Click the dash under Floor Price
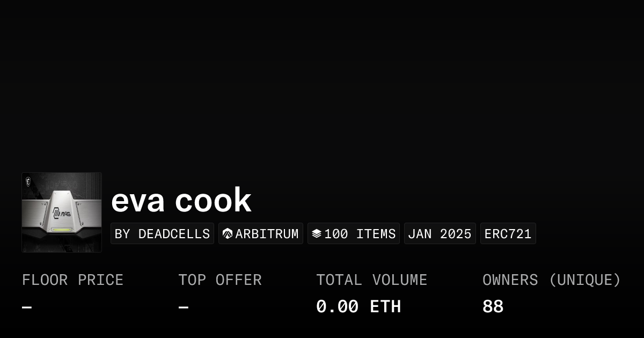Viewport: 644px width, 338px height. (x=27, y=307)
